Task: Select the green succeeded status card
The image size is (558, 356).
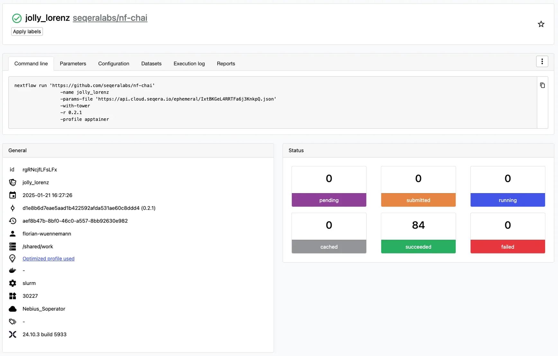Action: 418,233
